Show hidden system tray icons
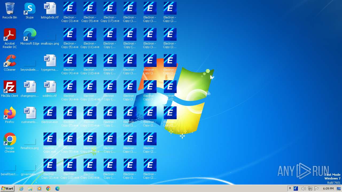342x192 pixels. [290, 189]
